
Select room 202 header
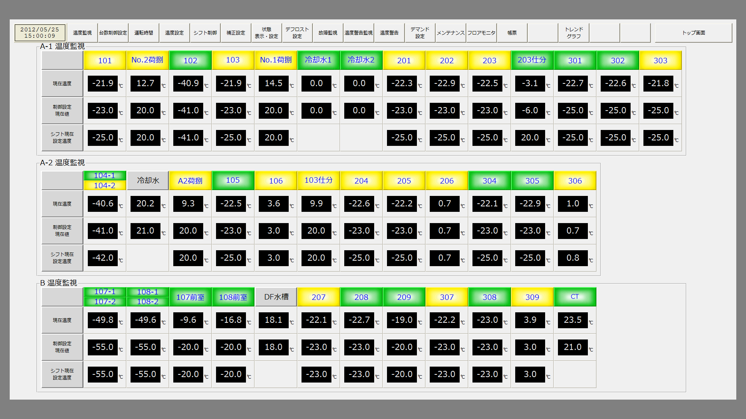447,60
